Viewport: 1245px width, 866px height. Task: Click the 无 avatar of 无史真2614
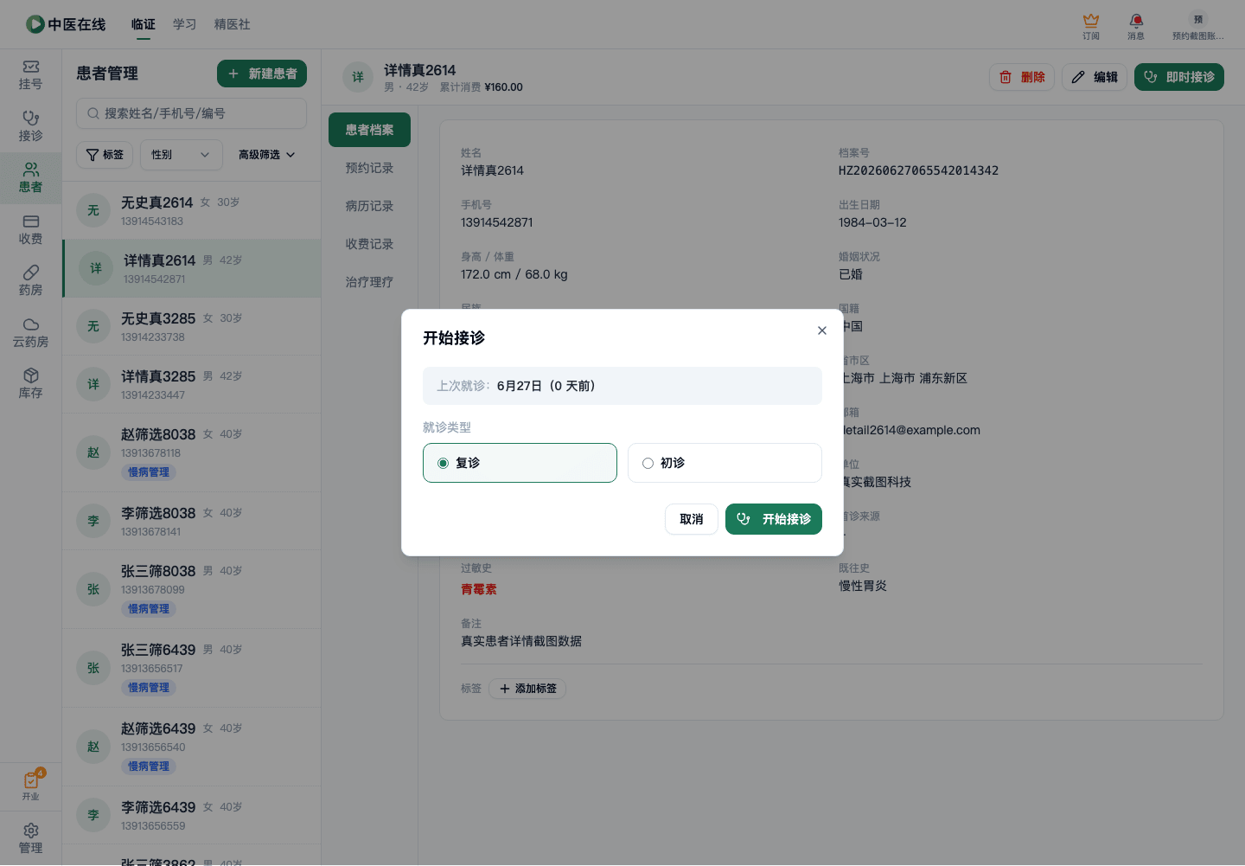click(93, 210)
